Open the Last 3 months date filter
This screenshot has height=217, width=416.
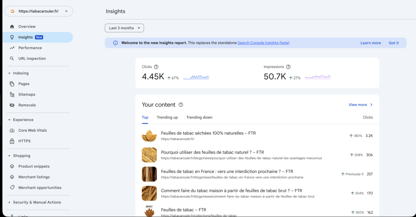(124, 28)
